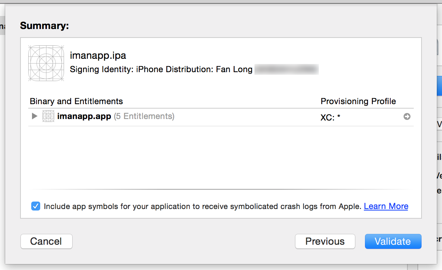Select the imanapp.app row name
Screen dimensions: 442x270
click(84, 116)
